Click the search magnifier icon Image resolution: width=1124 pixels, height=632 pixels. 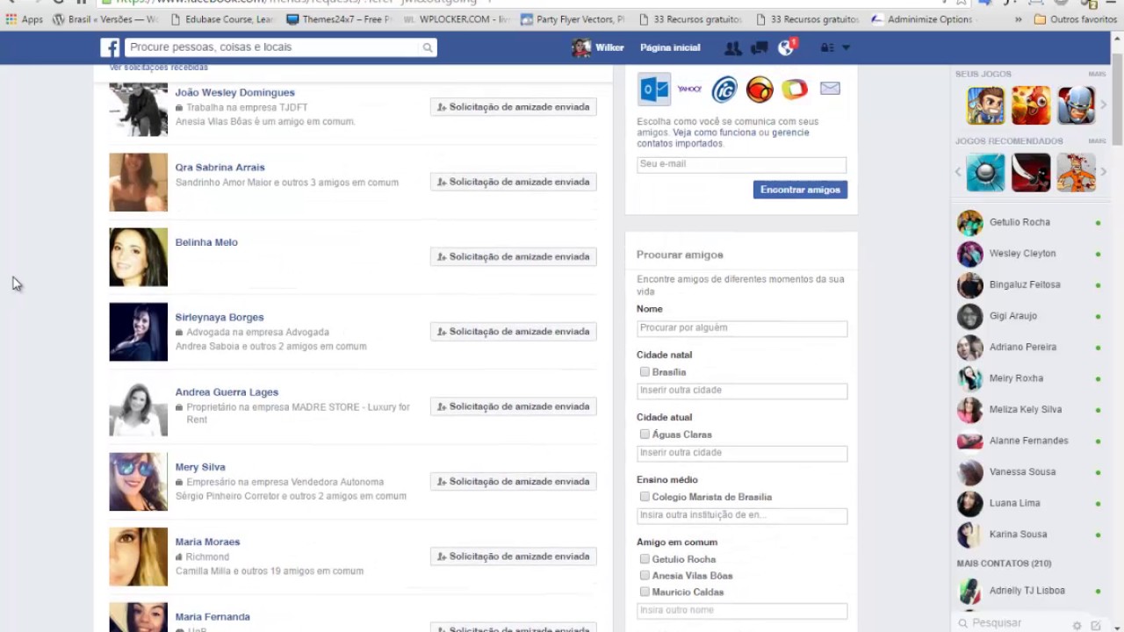pos(428,47)
